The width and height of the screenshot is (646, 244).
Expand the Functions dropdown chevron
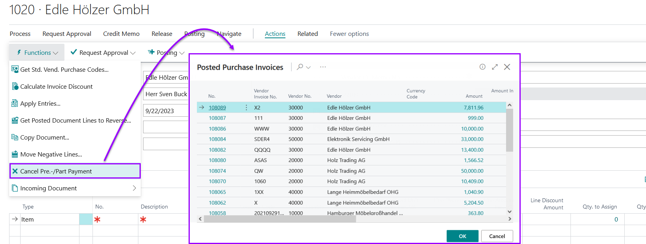(x=55, y=53)
